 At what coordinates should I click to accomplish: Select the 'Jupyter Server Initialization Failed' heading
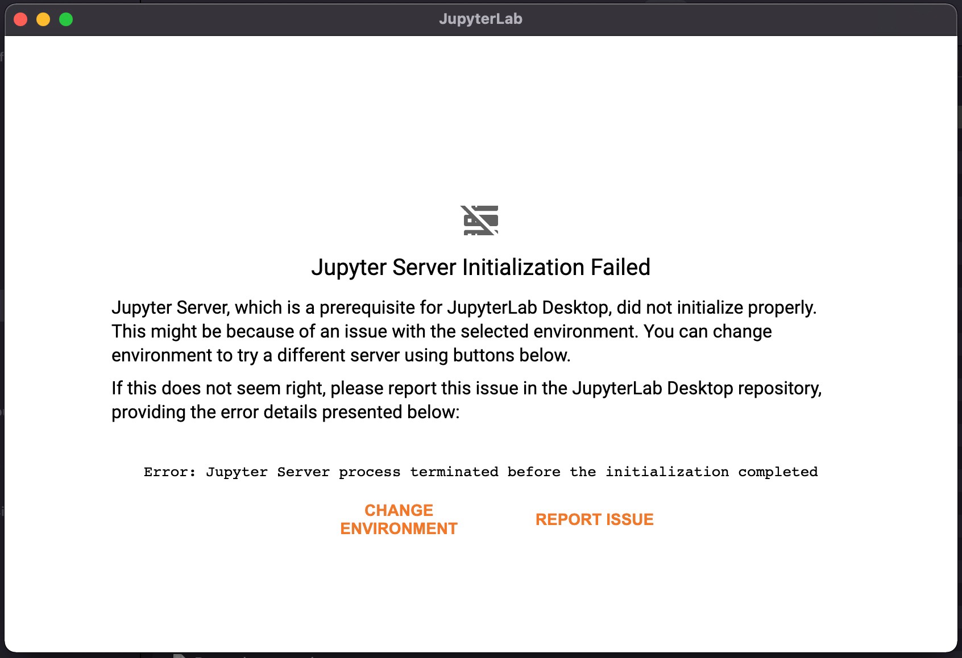tap(480, 267)
